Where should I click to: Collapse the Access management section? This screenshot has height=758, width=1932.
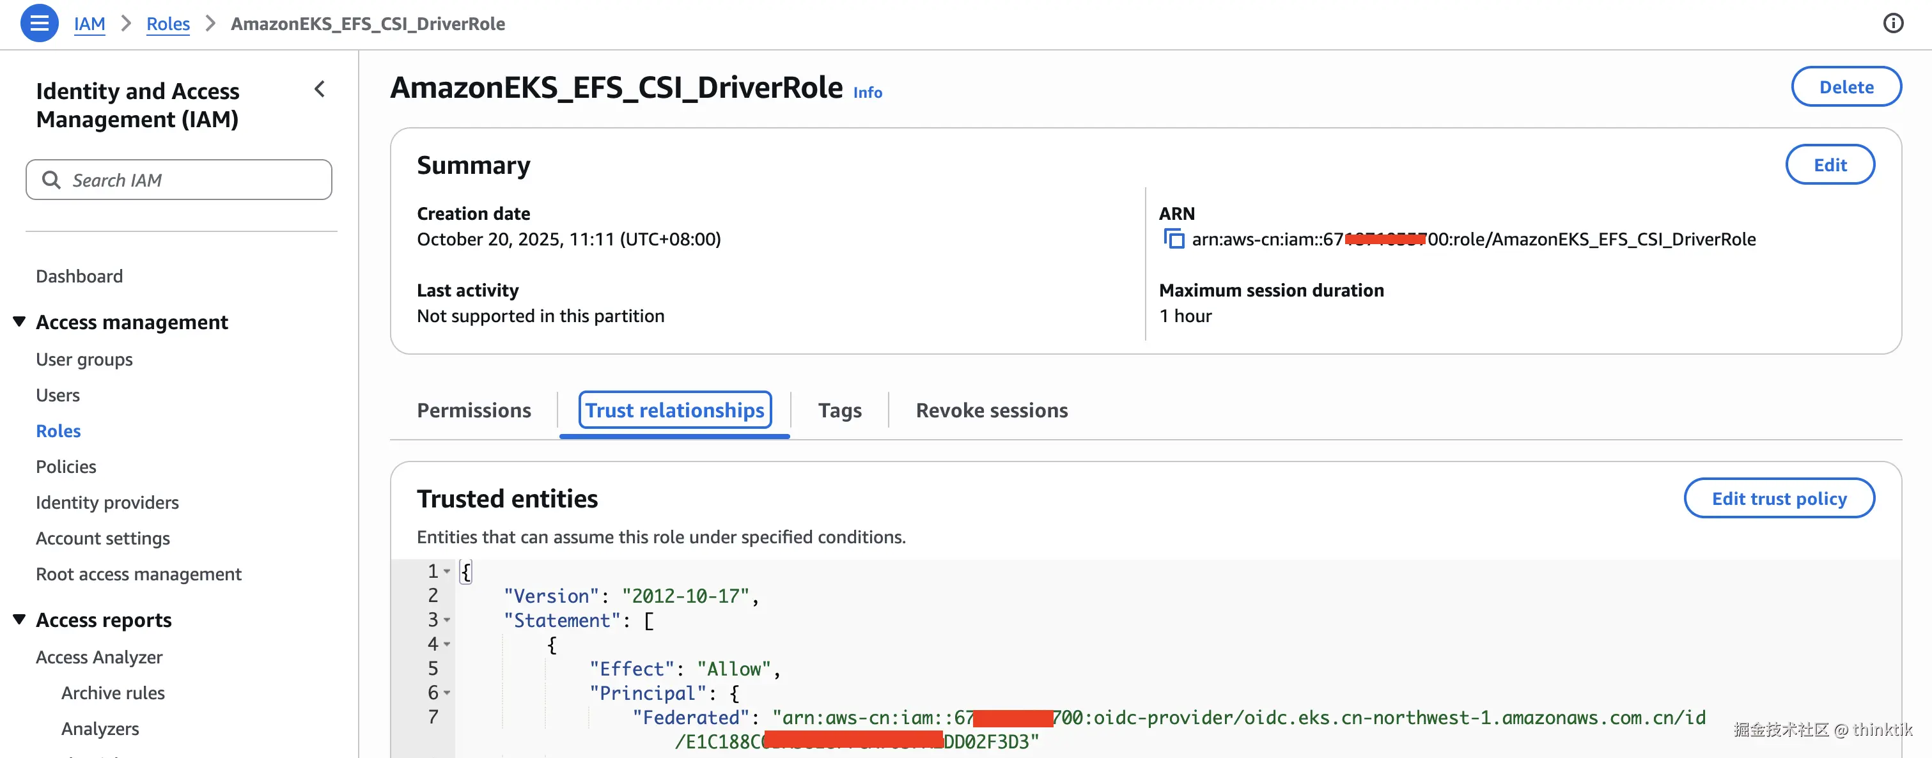tap(20, 321)
